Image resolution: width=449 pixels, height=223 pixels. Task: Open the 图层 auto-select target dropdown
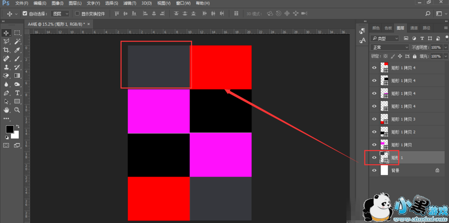(x=60, y=14)
